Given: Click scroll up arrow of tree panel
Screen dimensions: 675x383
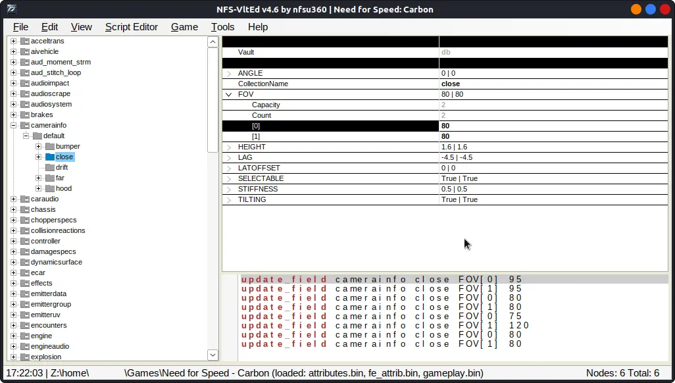Looking at the screenshot, I should click(x=213, y=42).
